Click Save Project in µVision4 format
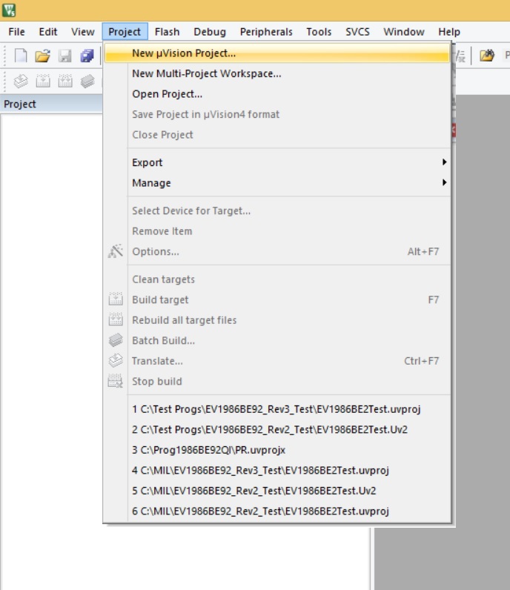510x590 pixels. (277, 114)
